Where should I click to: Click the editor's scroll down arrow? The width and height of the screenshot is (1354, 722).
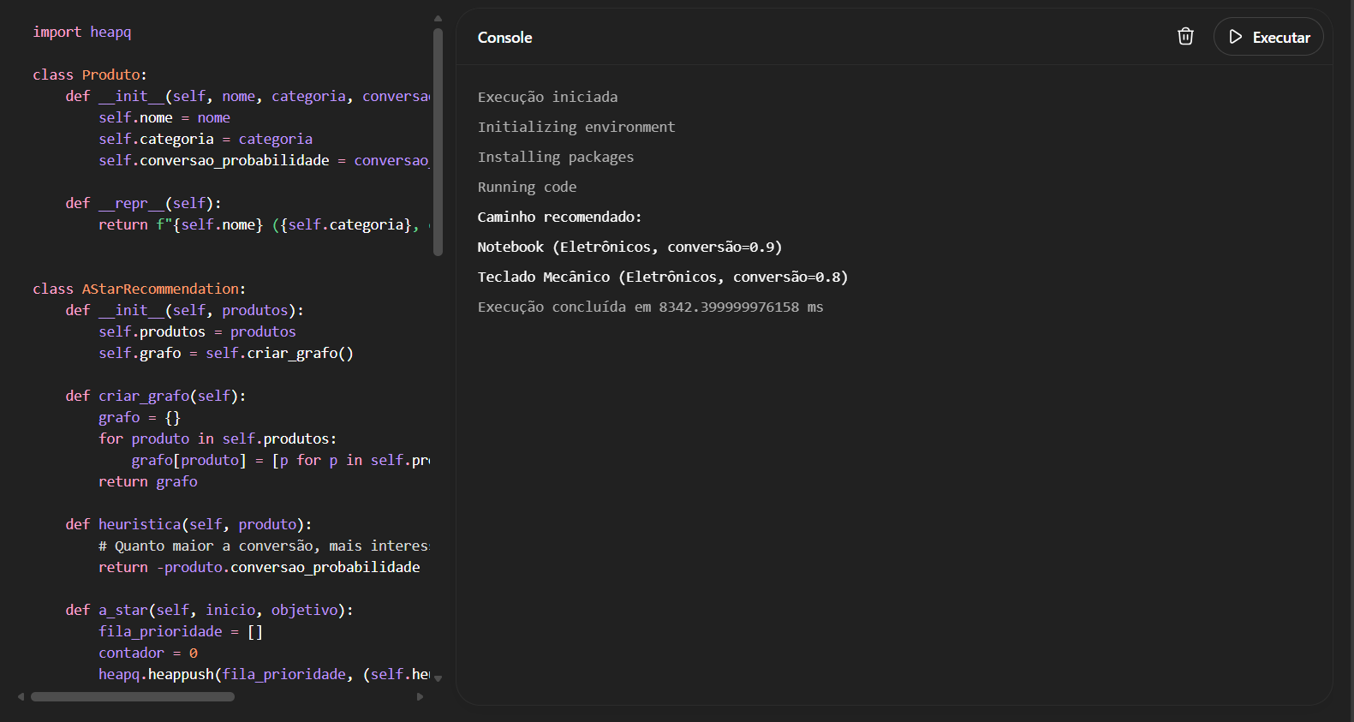(x=438, y=678)
